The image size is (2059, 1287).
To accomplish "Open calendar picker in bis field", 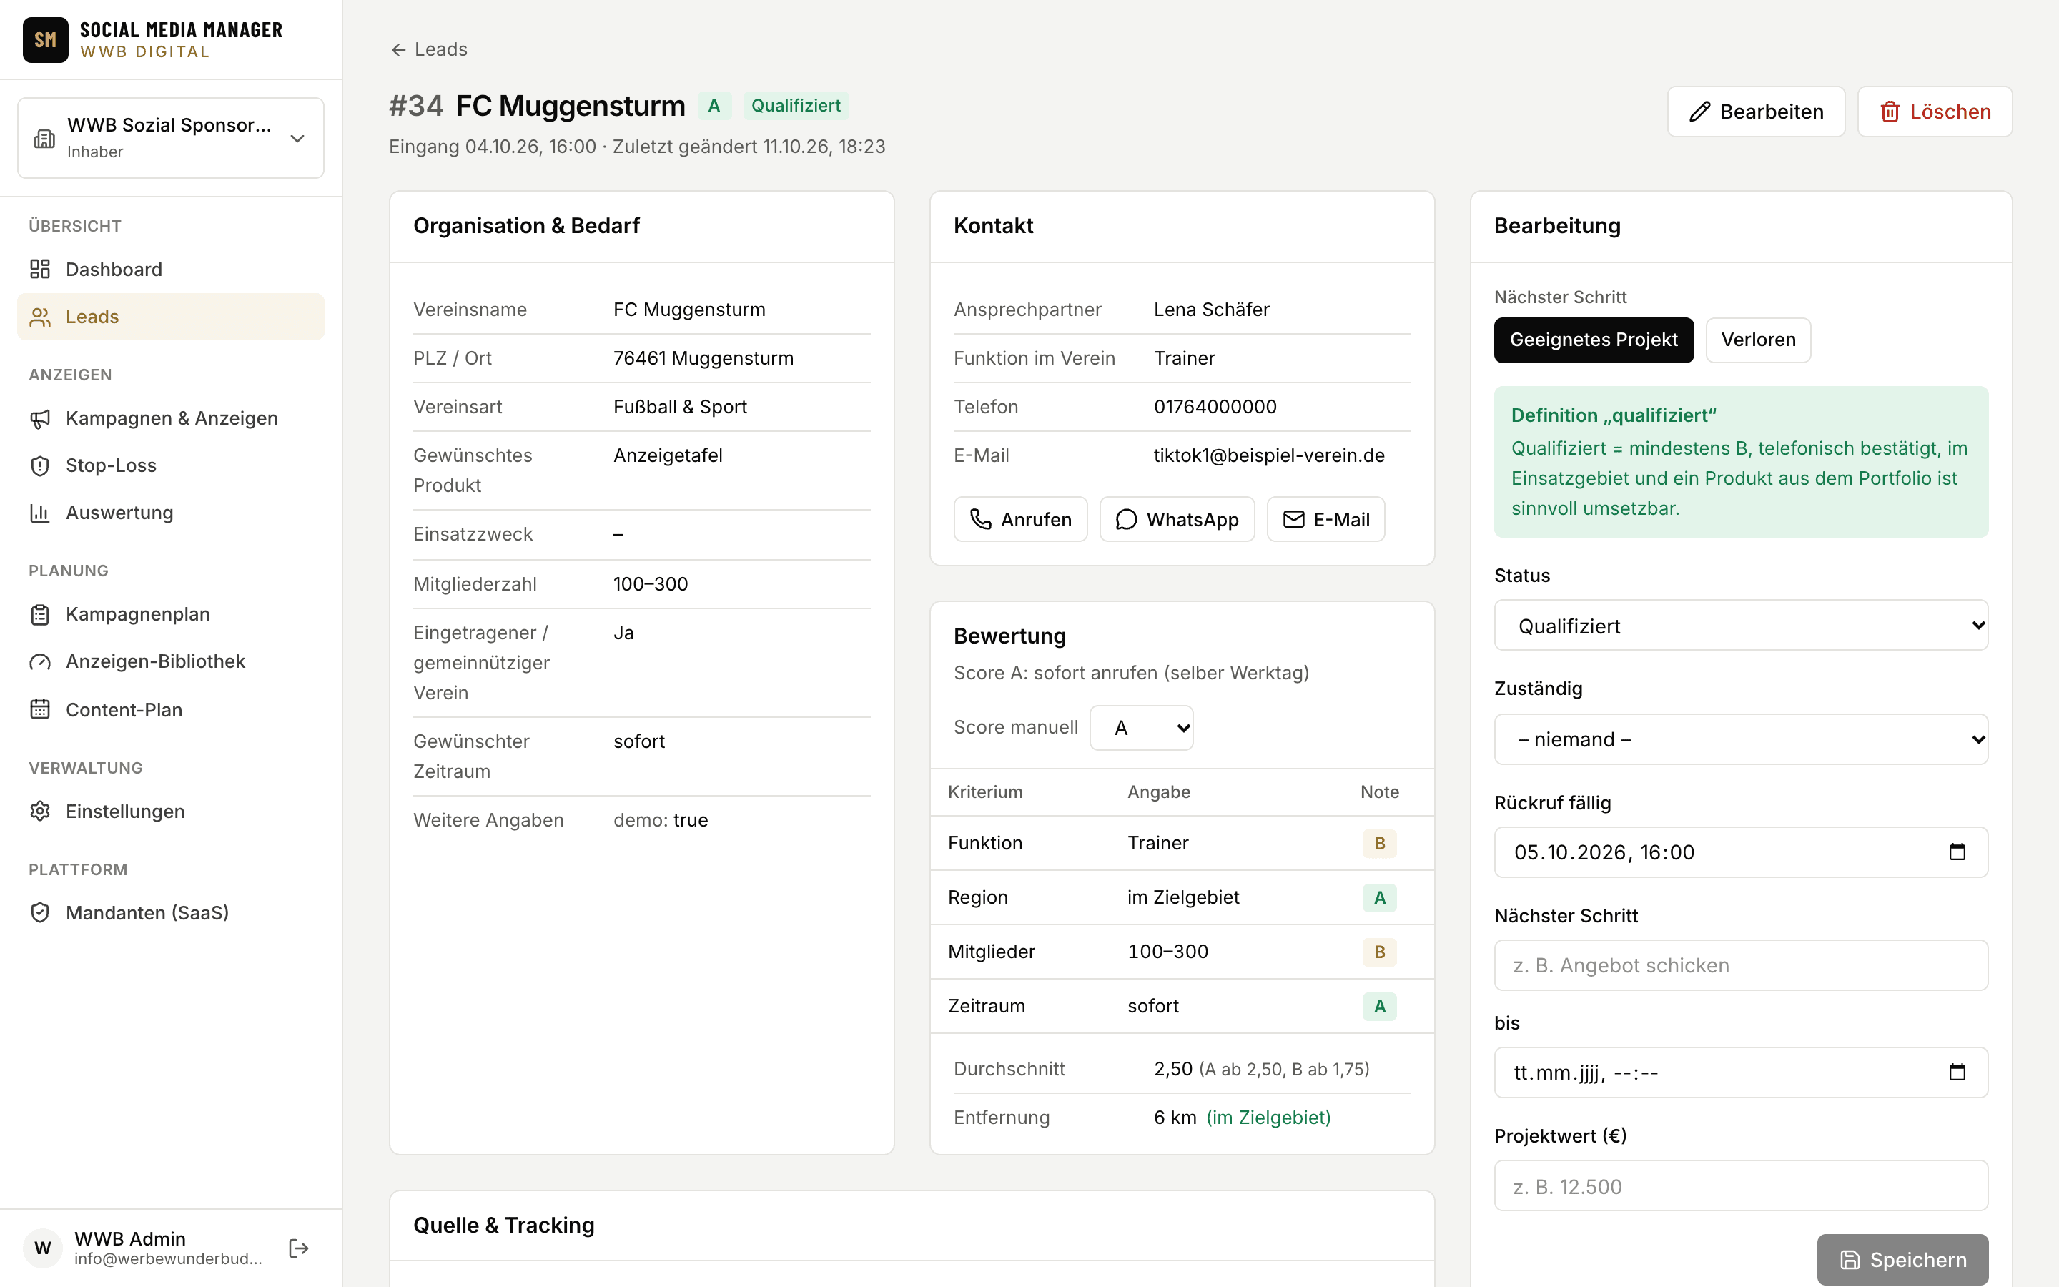I will [x=1957, y=1072].
